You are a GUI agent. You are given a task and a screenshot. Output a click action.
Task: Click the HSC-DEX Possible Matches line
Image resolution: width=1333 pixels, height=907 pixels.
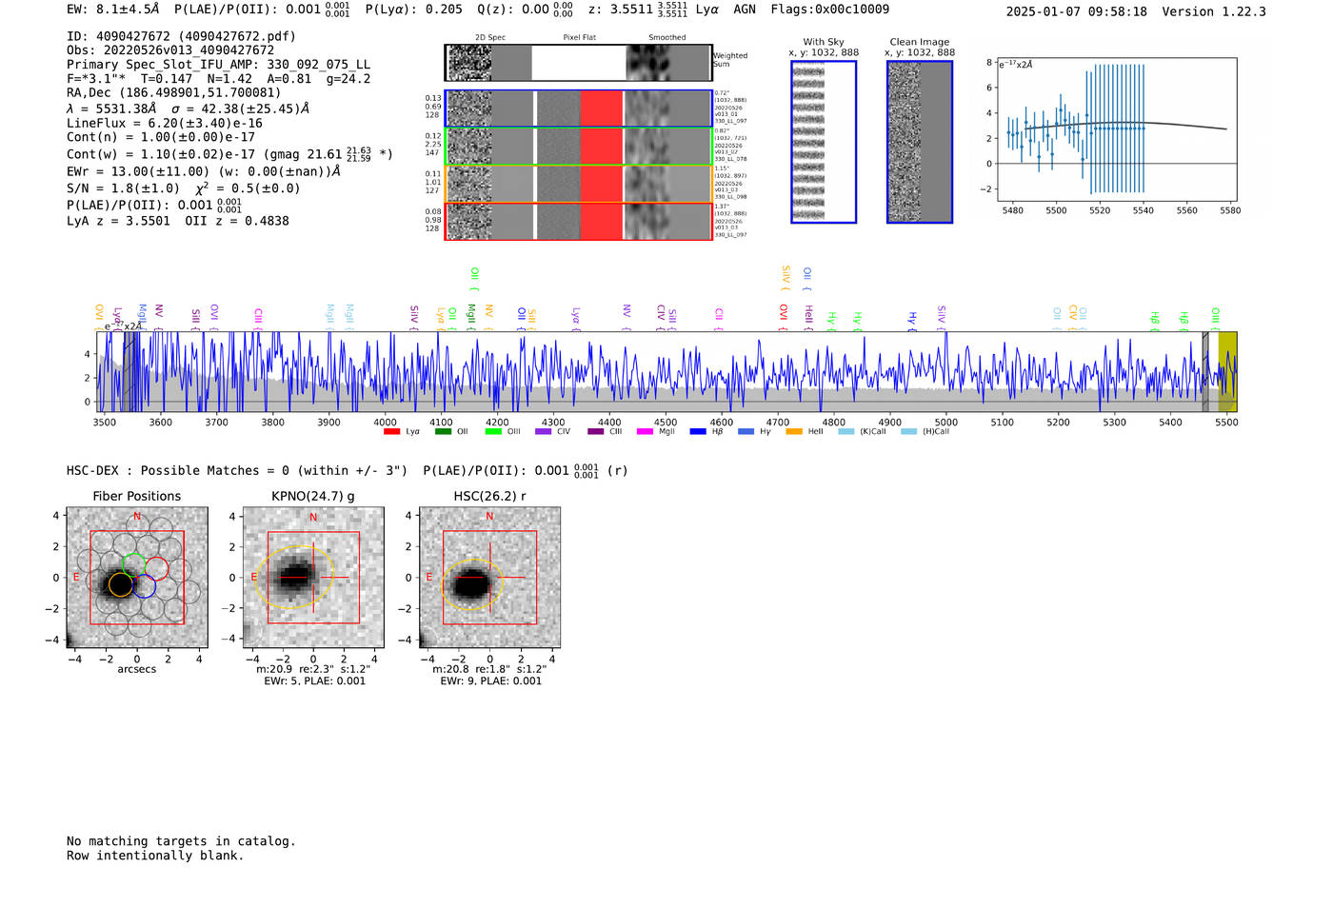point(348,471)
